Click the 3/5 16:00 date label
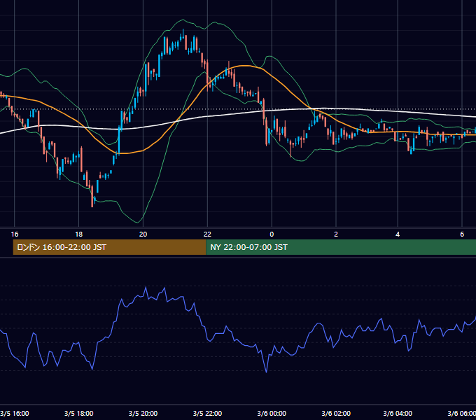Viewport: 476px width, 420px height. [x=15, y=413]
